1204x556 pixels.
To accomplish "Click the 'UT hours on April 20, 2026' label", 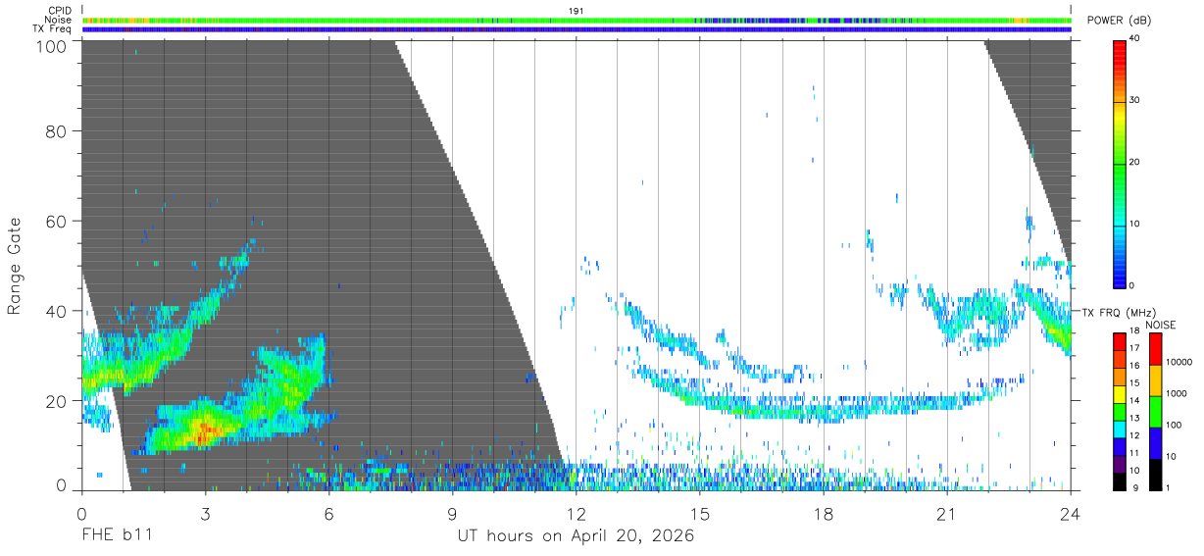I will [576, 536].
